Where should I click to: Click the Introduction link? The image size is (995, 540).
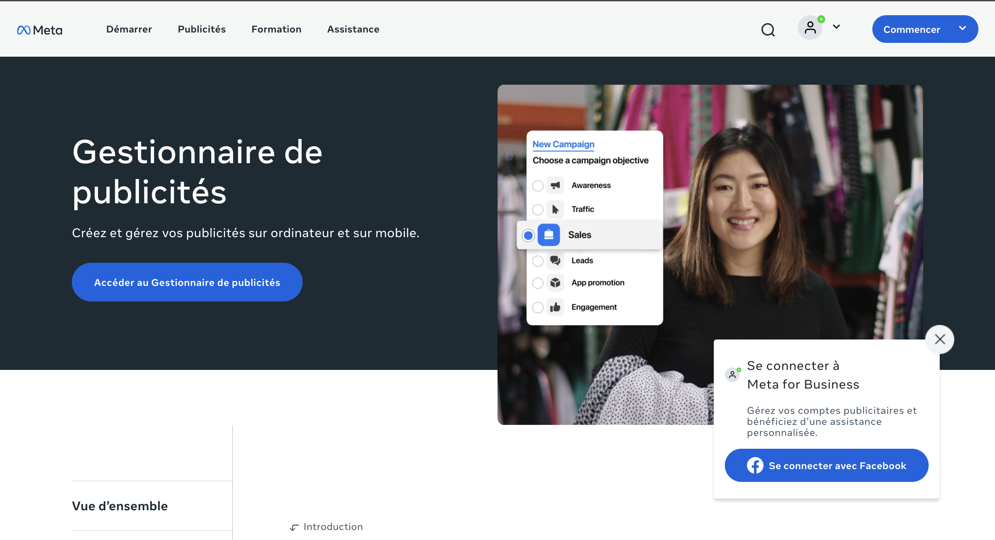[333, 527]
